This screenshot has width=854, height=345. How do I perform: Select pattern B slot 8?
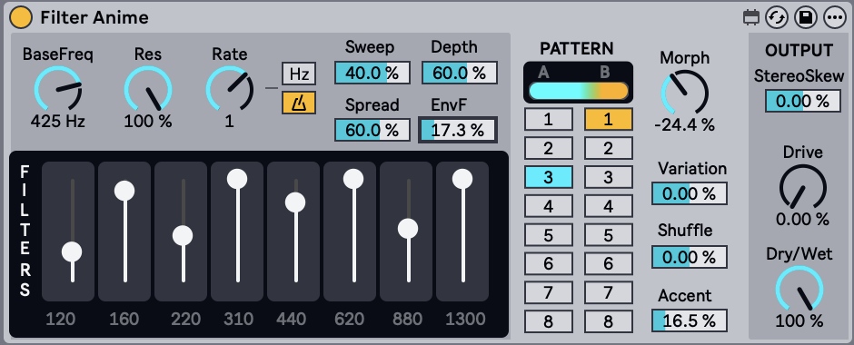point(609,321)
